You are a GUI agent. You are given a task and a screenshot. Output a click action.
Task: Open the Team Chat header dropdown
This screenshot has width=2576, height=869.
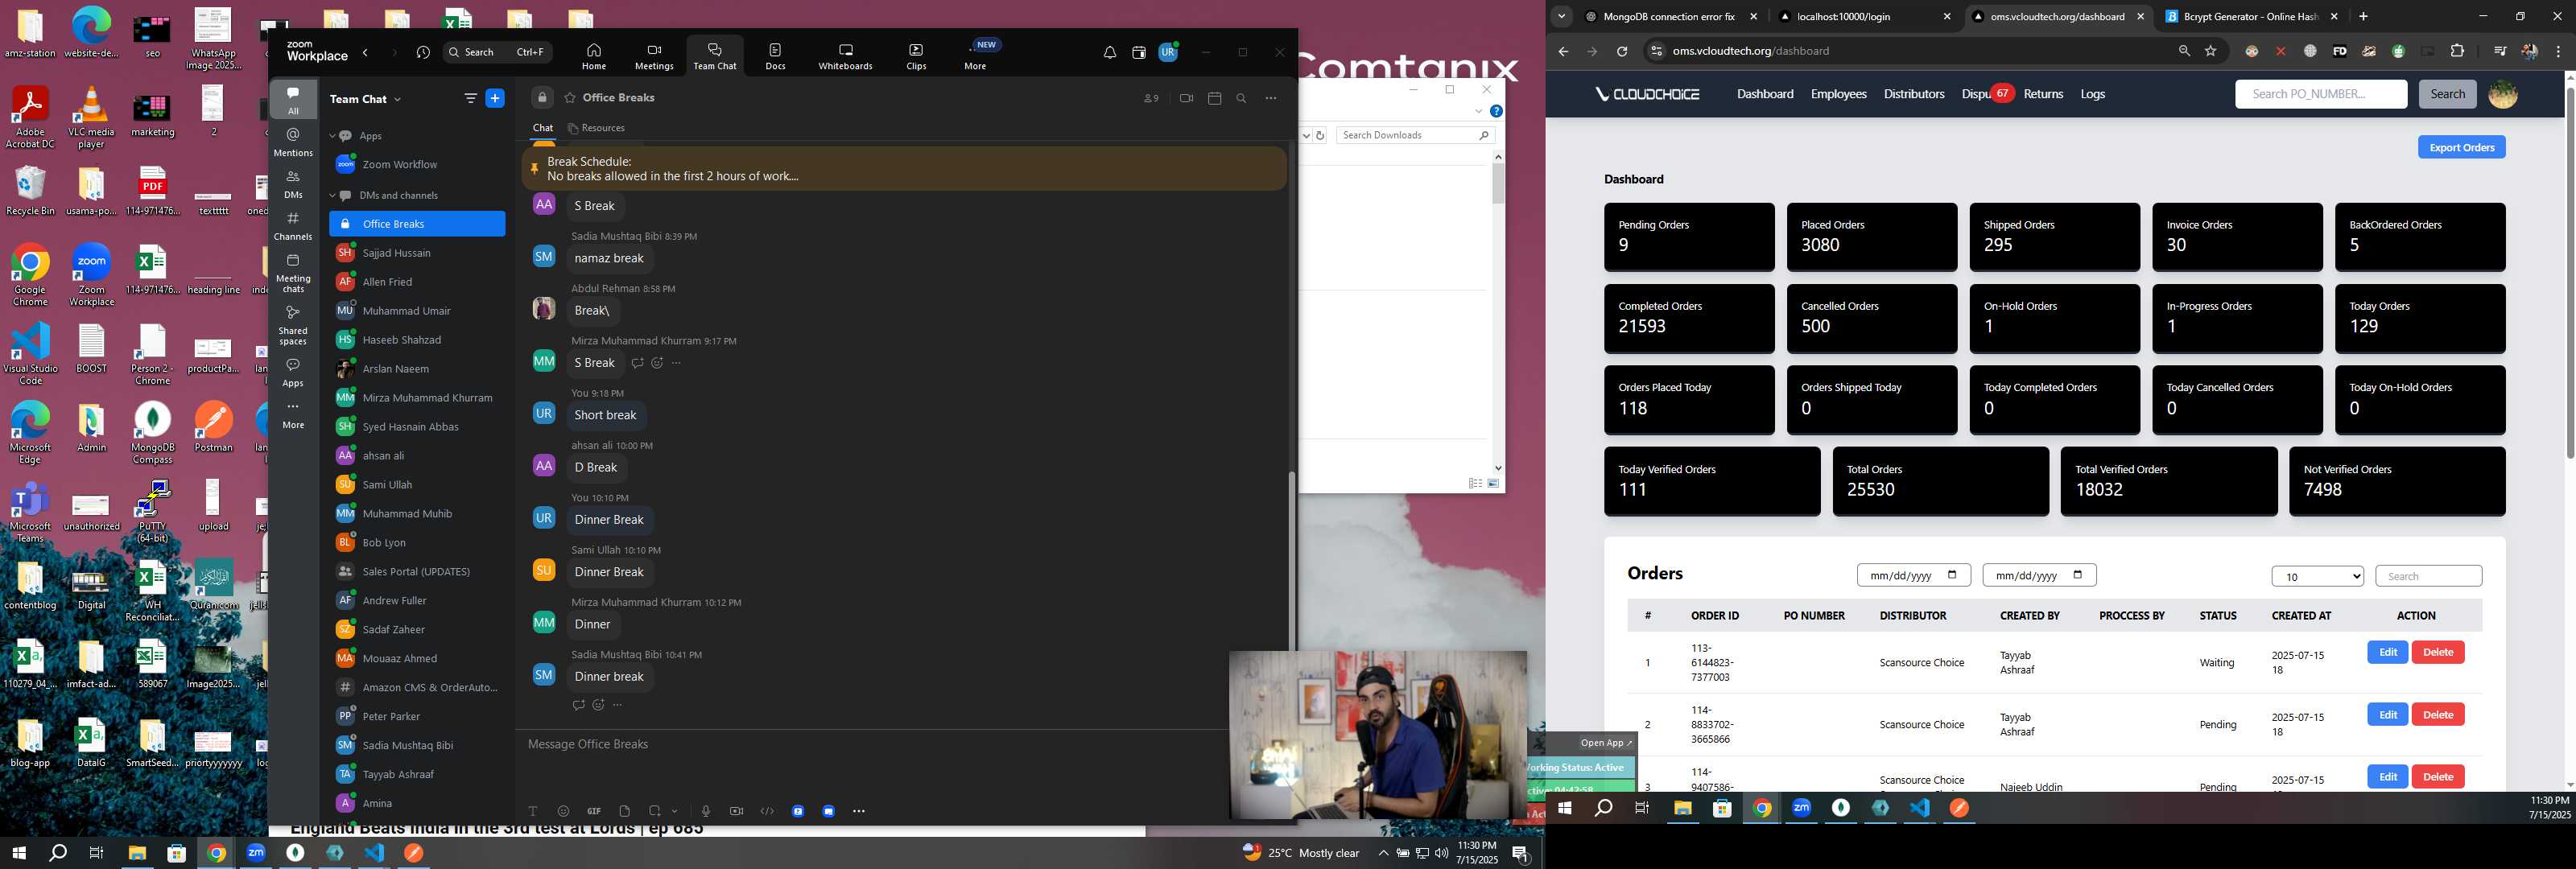tap(397, 99)
